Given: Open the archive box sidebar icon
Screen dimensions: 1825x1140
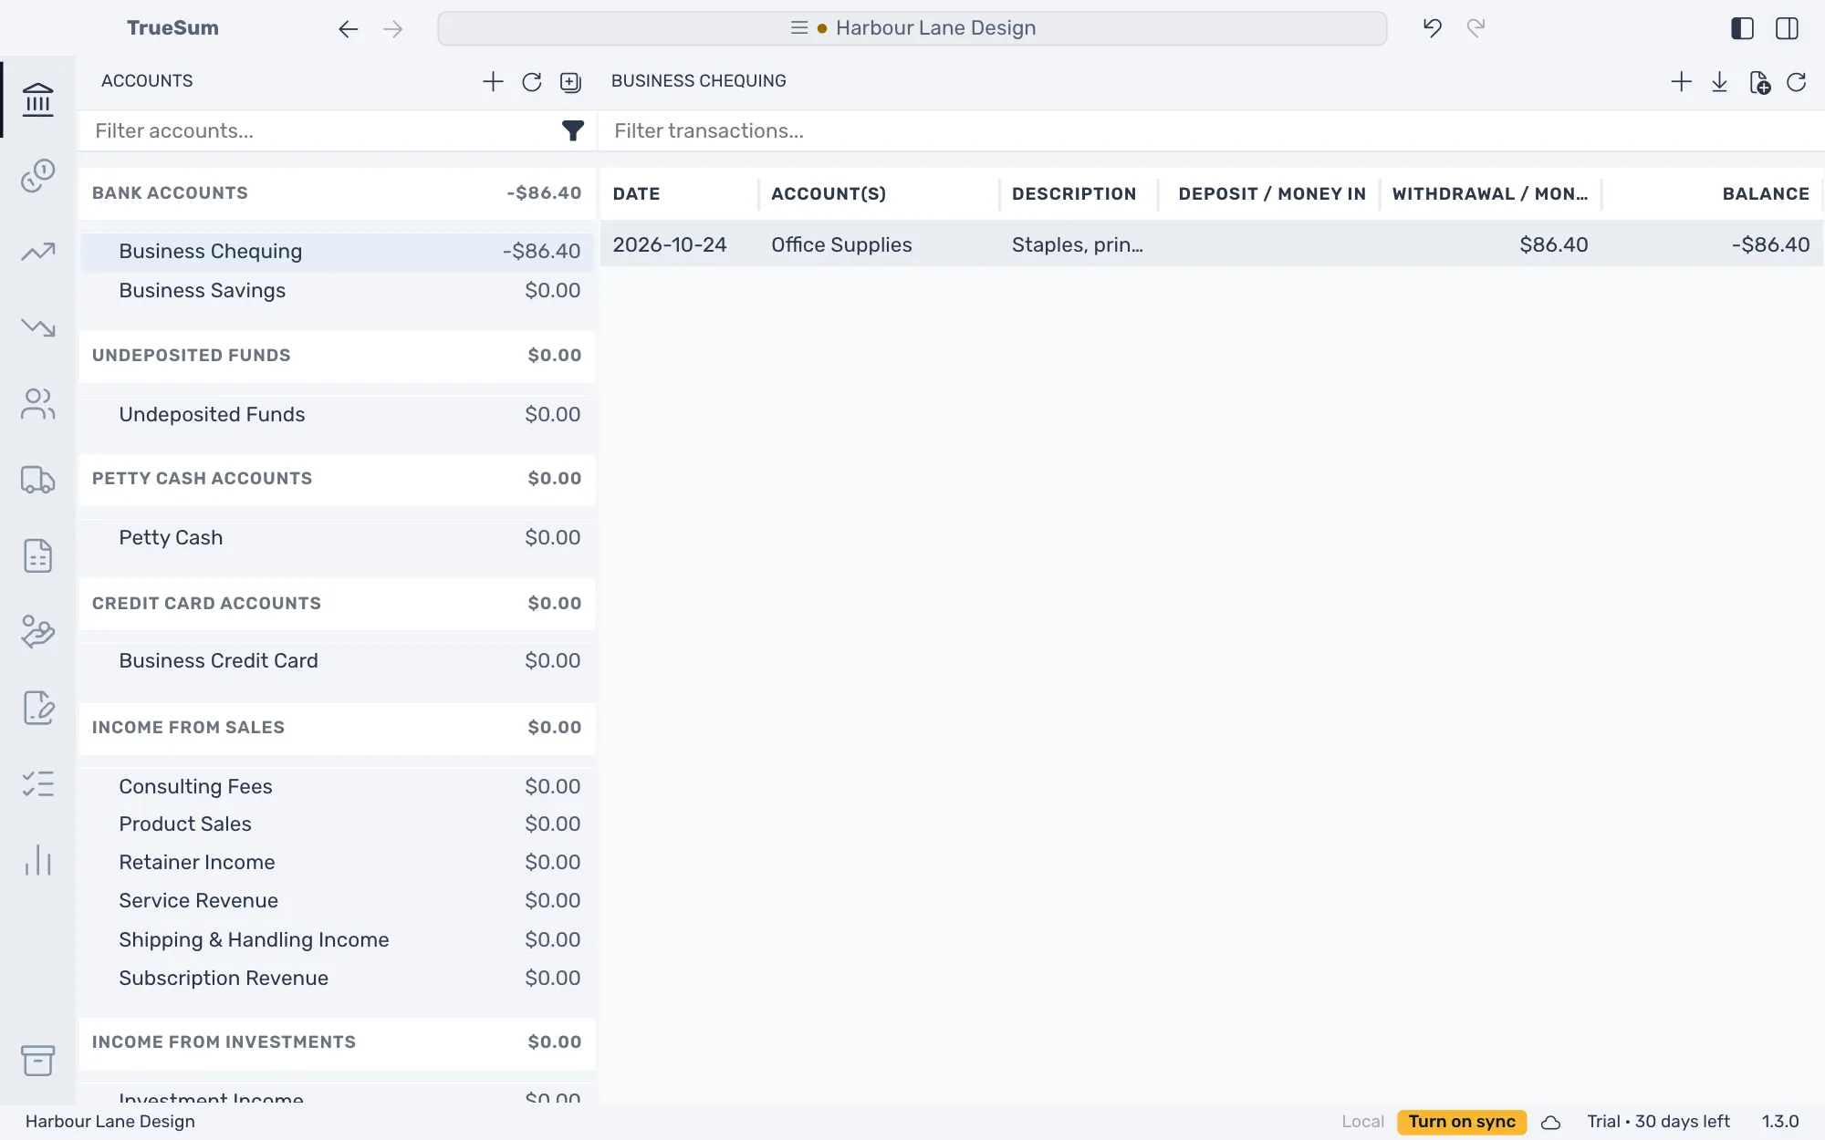Looking at the screenshot, I should (37, 1061).
